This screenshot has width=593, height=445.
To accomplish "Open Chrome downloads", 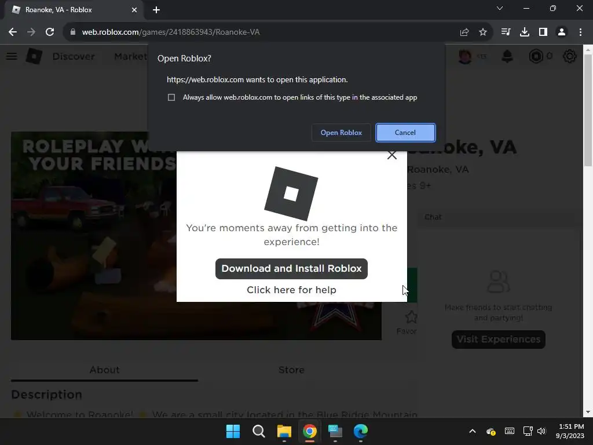I will 525,32.
